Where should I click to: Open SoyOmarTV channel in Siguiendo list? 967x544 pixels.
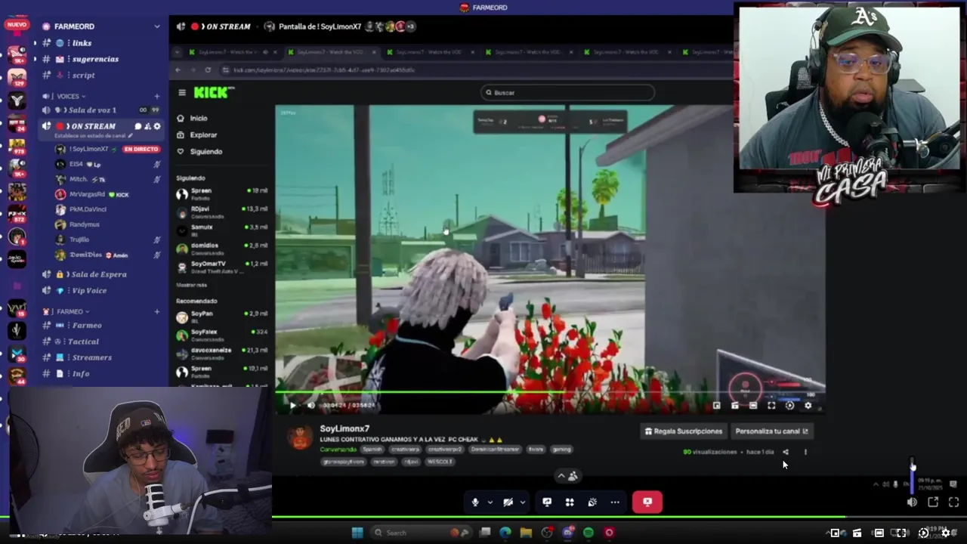(x=222, y=267)
